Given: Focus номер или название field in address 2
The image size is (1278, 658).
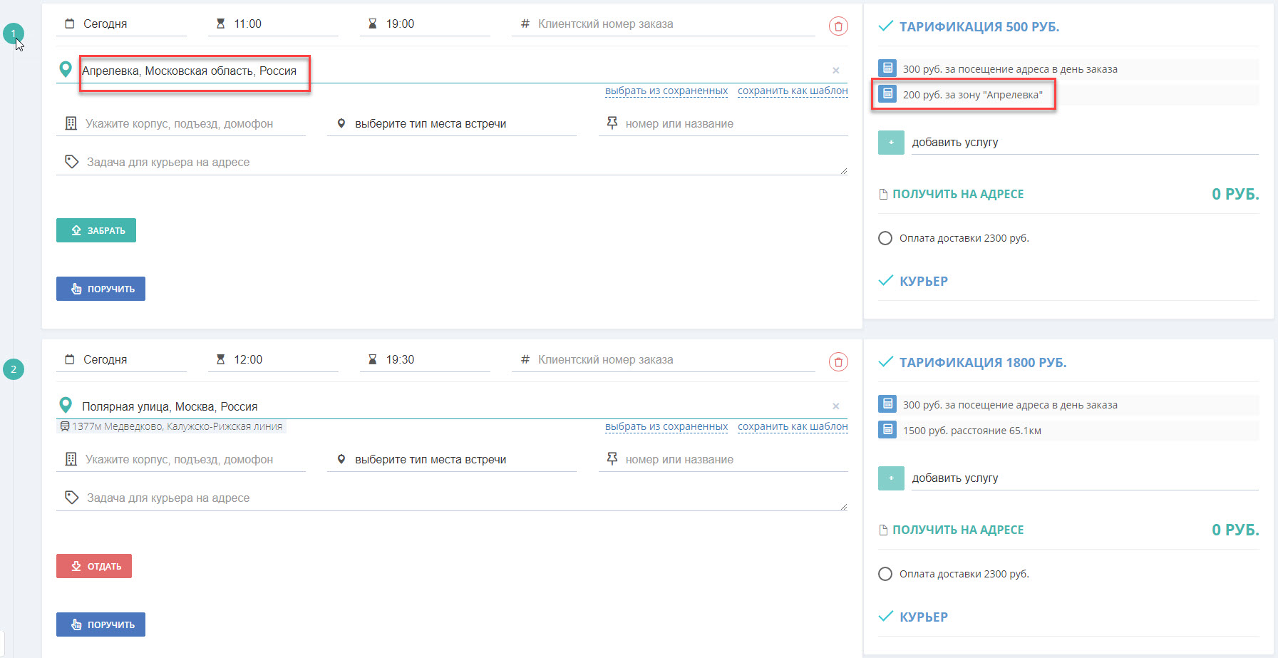Looking at the screenshot, I should click(x=723, y=460).
